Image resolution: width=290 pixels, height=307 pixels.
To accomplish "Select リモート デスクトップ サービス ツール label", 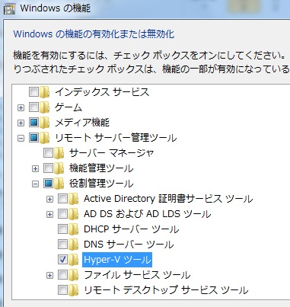I will [x=166, y=290].
